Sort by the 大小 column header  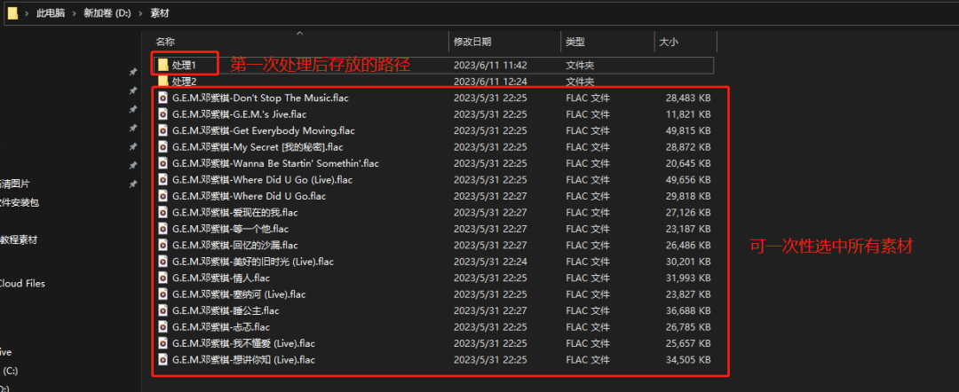(x=669, y=43)
